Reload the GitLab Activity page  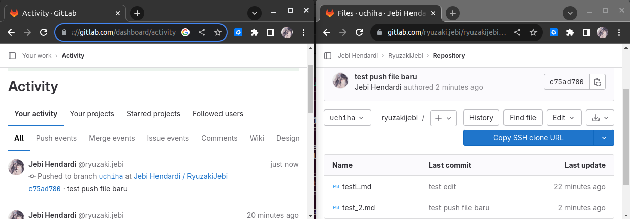click(44, 32)
